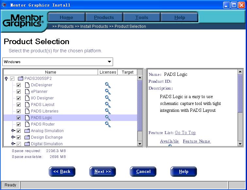Click the description panel scroll down arrow

click(x=240, y=144)
